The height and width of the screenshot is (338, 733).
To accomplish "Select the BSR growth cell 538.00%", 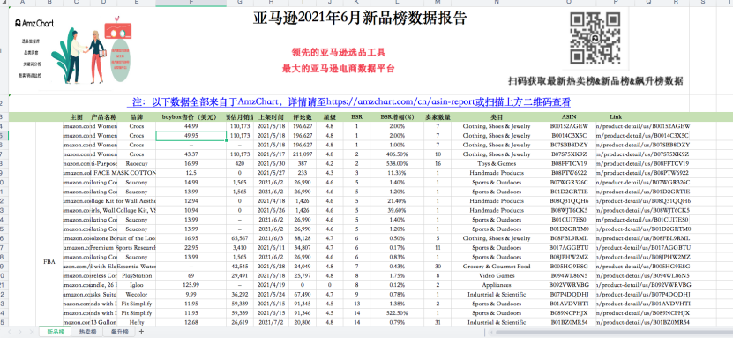I will [396, 163].
